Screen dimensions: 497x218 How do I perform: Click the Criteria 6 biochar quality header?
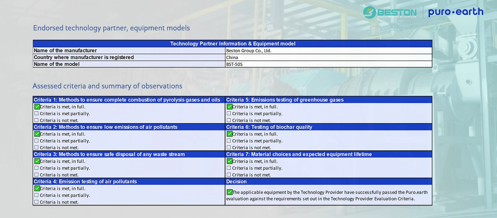click(x=329, y=127)
